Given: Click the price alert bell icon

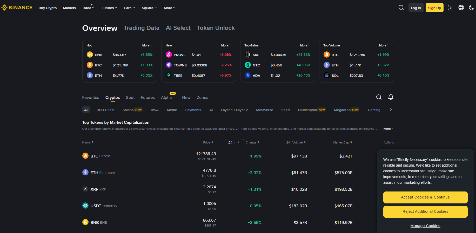Looking at the screenshot, I should click(x=391, y=97).
